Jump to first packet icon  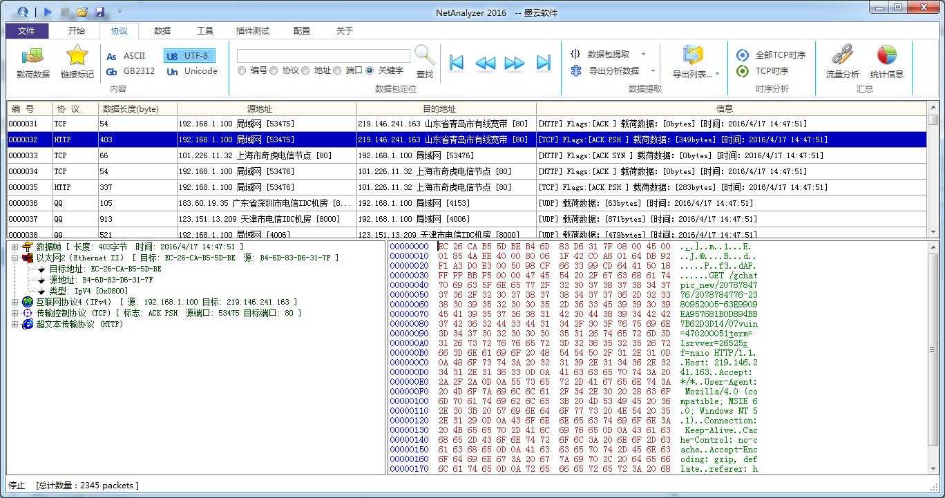[457, 63]
